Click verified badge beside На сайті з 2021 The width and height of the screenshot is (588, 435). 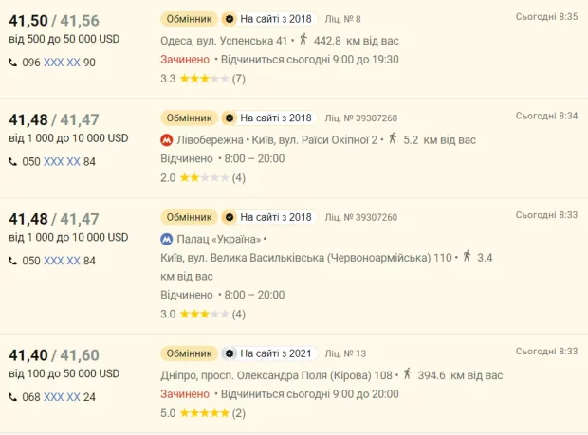coord(230,353)
